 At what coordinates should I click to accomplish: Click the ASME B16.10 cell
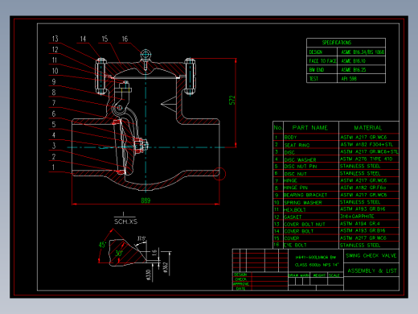pyautogui.click(x=353, y=61)
